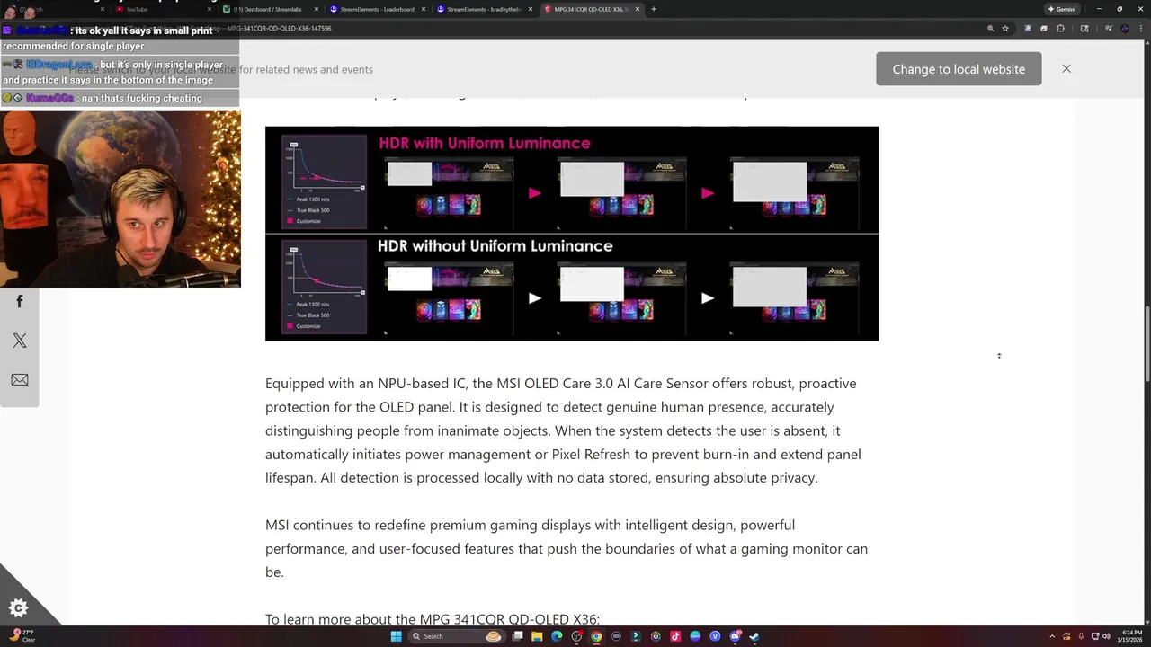Open Task View from taskbar

(517, 636)
